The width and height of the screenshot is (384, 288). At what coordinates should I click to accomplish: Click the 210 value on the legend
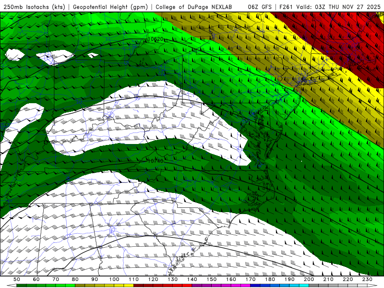click(328, 279)
